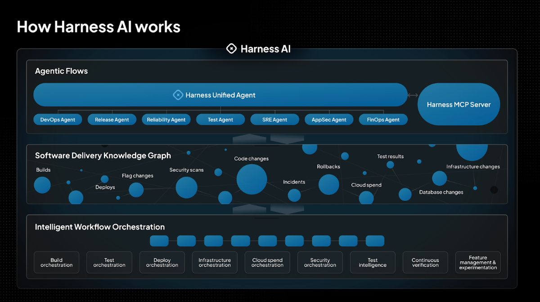Select the Security scans graph node
This screenshot has width=540, height=302.
(186, 187)
